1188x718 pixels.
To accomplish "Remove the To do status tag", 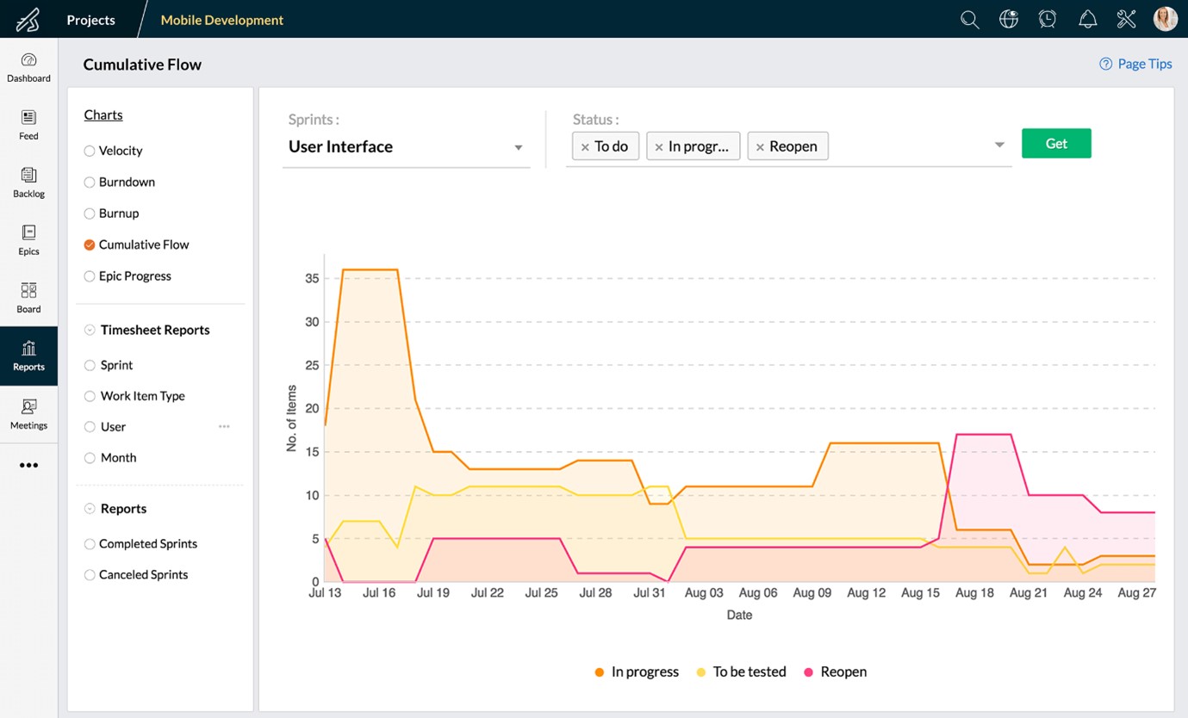I will pyautogui.click(x=585, y=147).
